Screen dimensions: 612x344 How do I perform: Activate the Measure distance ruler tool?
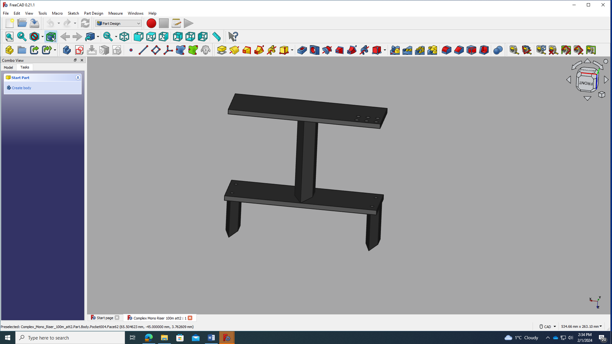coord(216,37)
